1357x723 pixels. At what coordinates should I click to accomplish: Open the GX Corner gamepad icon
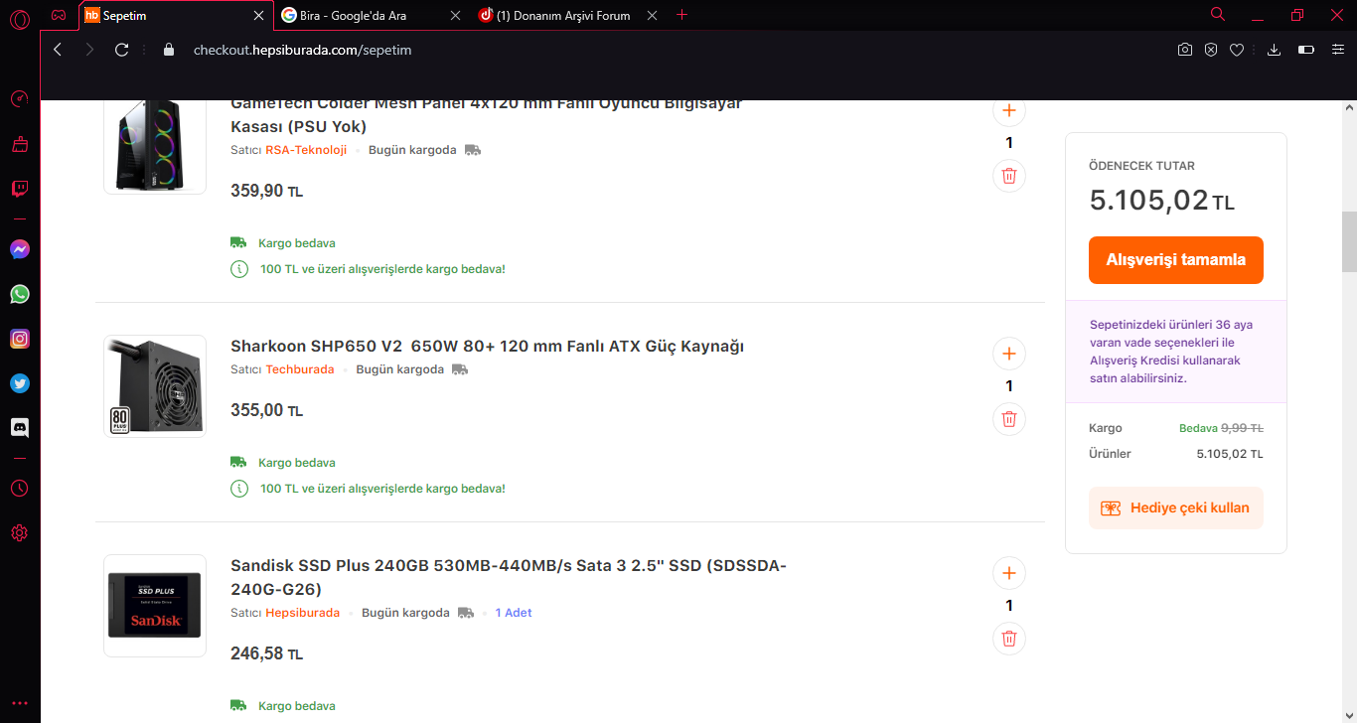coord(60,15)
